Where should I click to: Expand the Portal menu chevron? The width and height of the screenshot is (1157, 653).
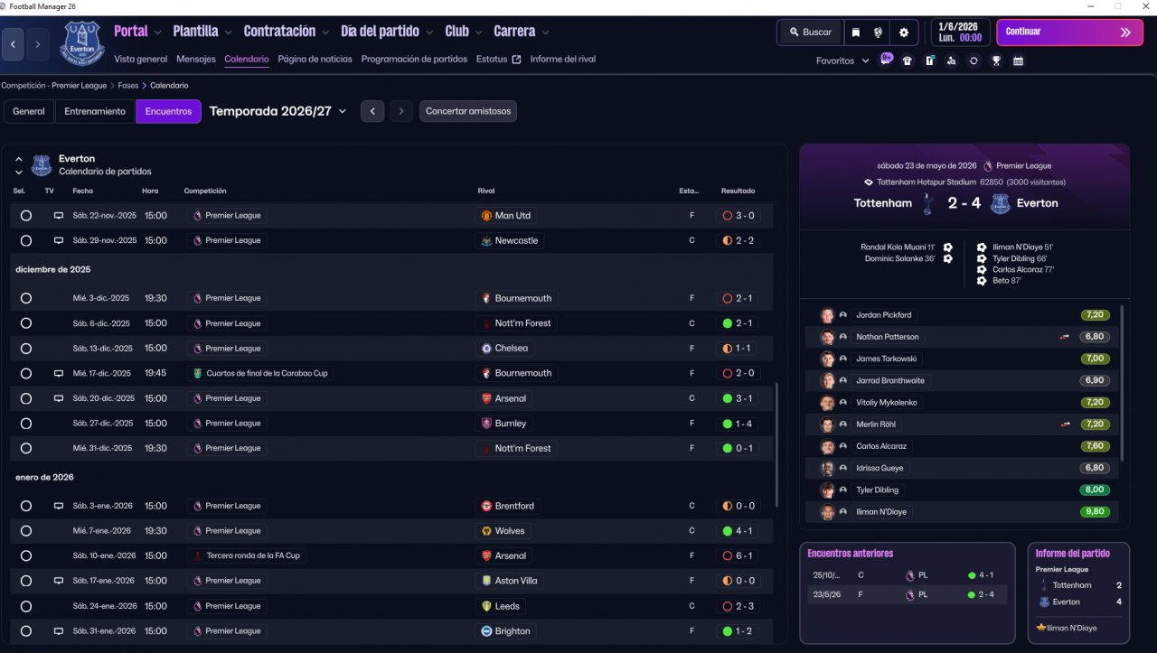click(x=158, y=33)
